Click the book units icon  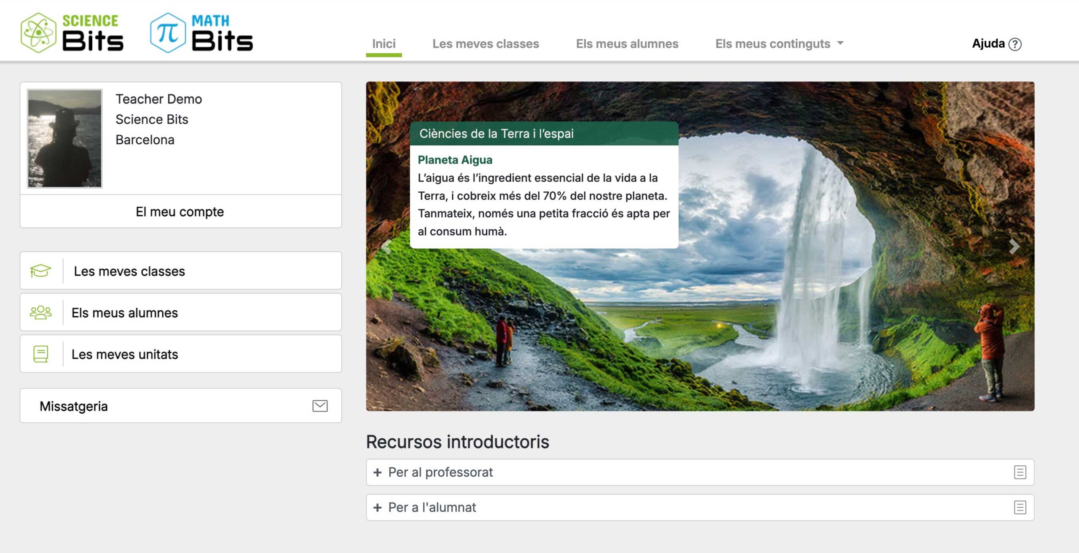40,354
